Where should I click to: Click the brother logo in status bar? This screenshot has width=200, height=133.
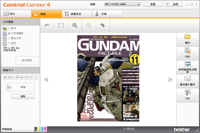pos(182,130)
